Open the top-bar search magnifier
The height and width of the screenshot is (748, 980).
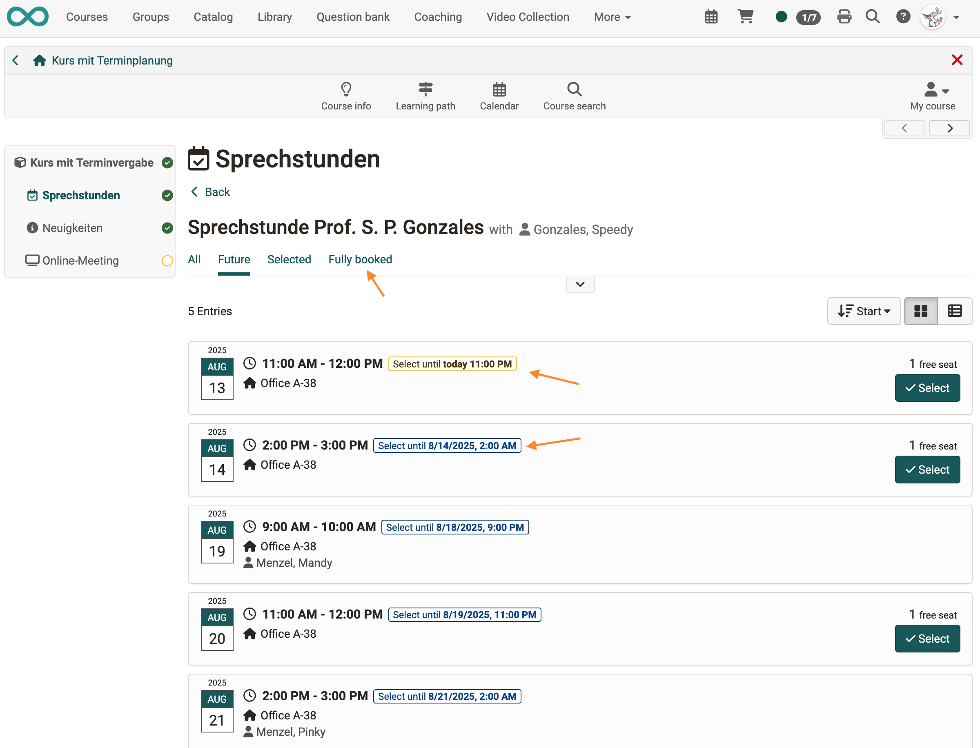click(x=872, y=17)
